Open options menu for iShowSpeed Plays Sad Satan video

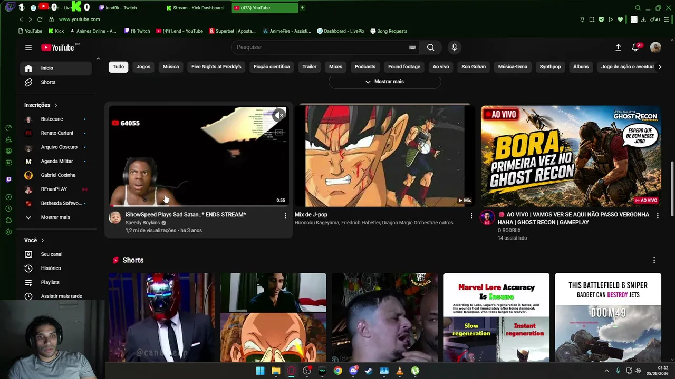tap(285, 216)
